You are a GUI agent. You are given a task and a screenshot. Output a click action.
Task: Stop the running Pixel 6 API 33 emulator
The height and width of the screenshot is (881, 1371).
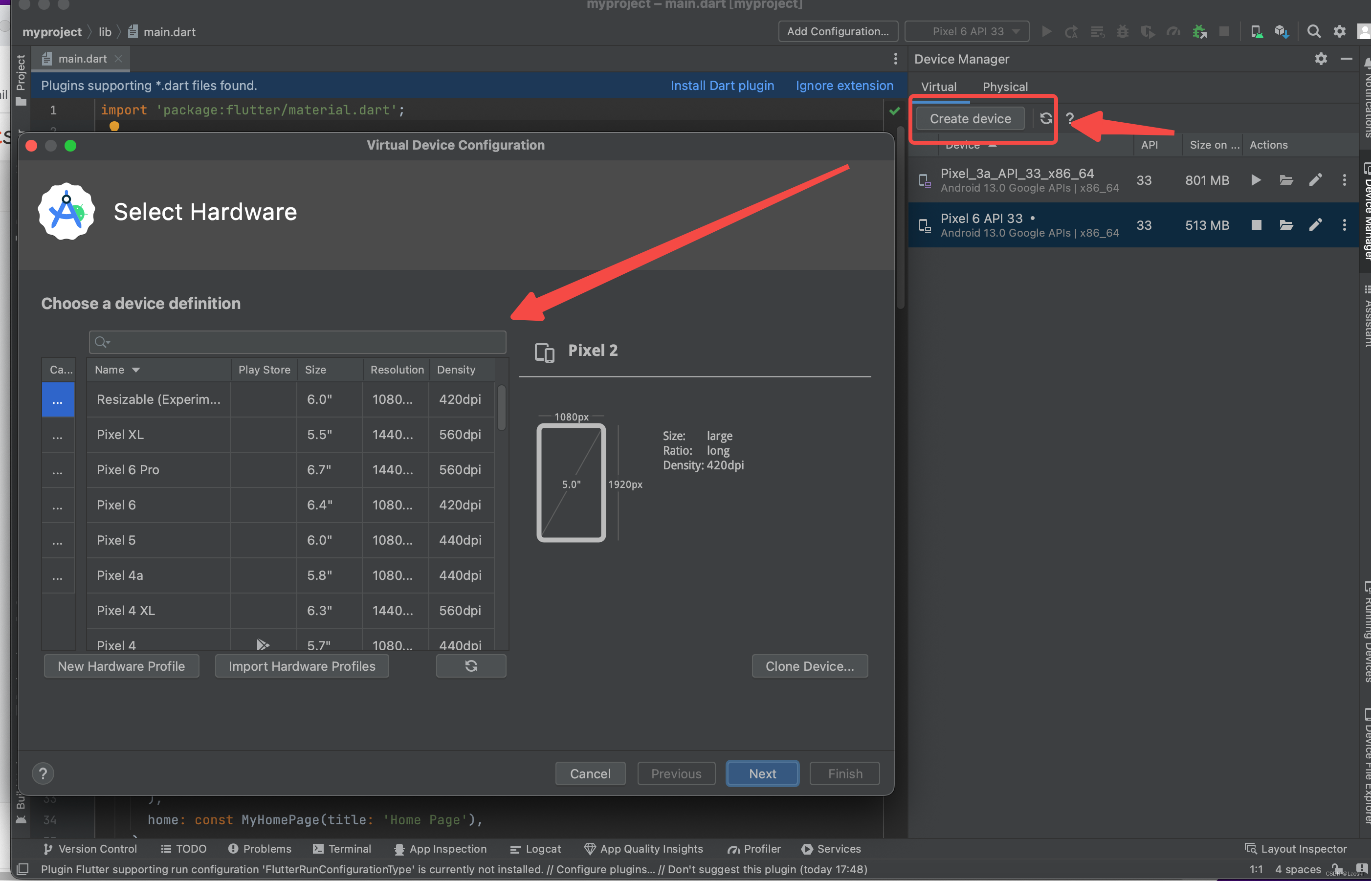[1256, 225]
